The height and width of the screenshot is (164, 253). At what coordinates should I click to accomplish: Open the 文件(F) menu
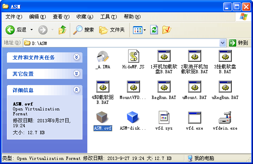tap(14, 17)
